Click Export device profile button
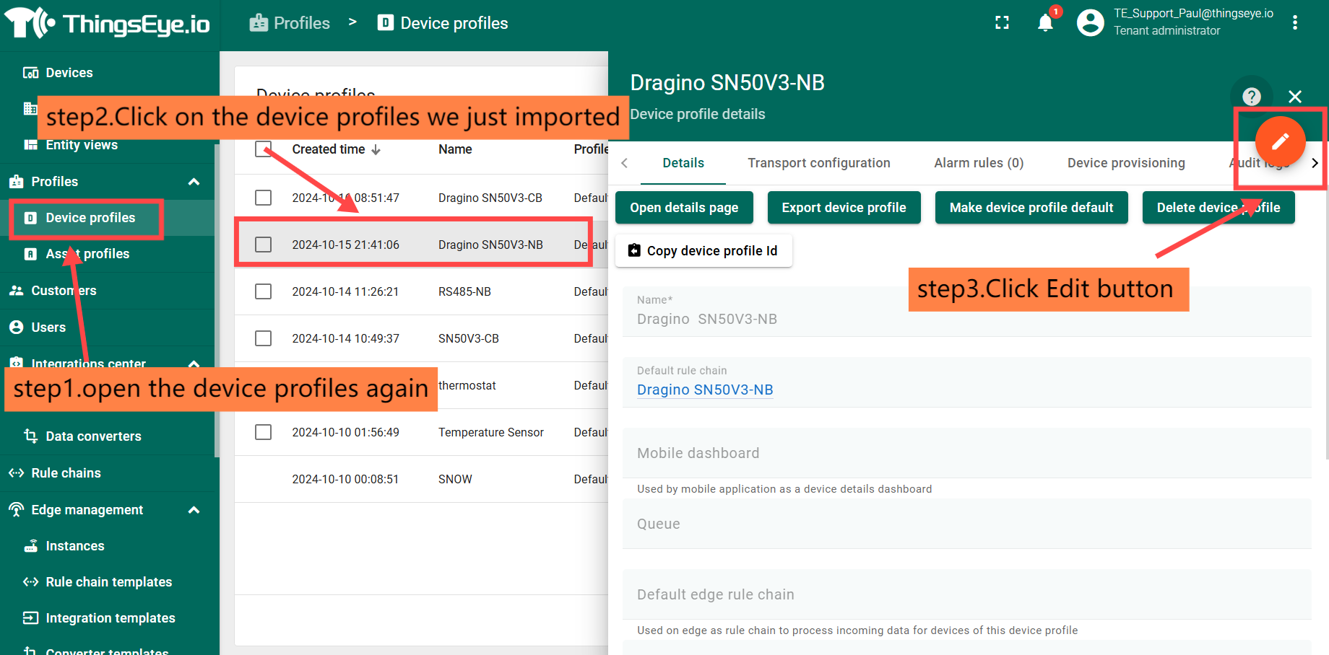The image size is (1329, 655). (843, 208)
